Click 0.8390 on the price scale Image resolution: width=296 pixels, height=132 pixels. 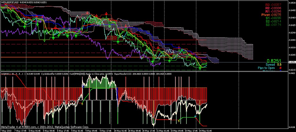pyautogui.click(x=292, y=33)
